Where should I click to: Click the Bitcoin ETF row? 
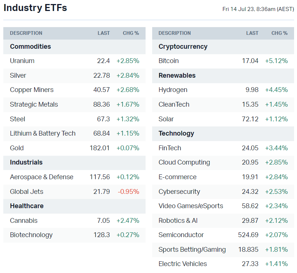[169, 61]
